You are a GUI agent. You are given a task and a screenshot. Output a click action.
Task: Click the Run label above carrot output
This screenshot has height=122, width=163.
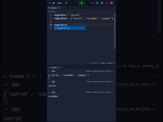pos(53,82)
